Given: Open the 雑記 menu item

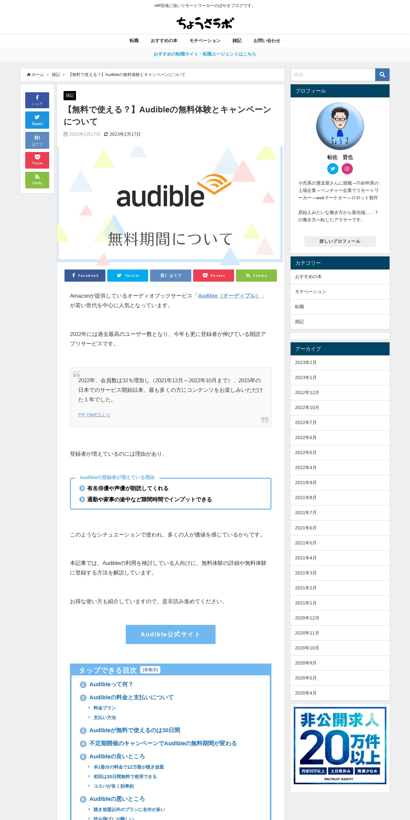Looking at the screenshot, I should click(x=237, y=41).
